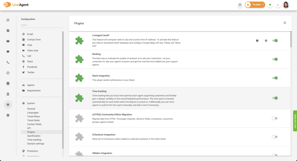The width and height of the screenshot is (297, 161).
Task: Open the tickets mail icon in left sidebar
Action: 8,41
